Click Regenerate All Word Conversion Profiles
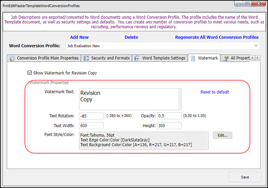 coord(217,37)
